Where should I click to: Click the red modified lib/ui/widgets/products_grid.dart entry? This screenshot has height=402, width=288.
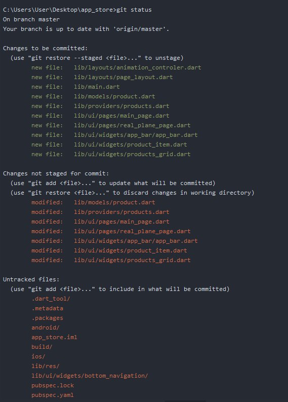click(132, 260)
